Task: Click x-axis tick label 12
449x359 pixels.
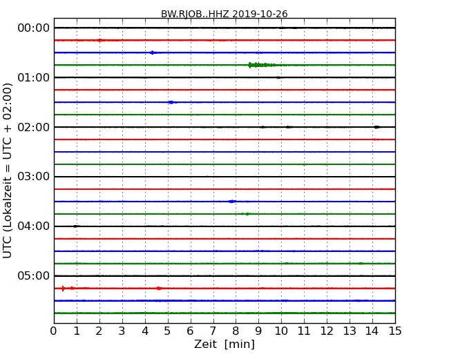Action: coord(327,331)
